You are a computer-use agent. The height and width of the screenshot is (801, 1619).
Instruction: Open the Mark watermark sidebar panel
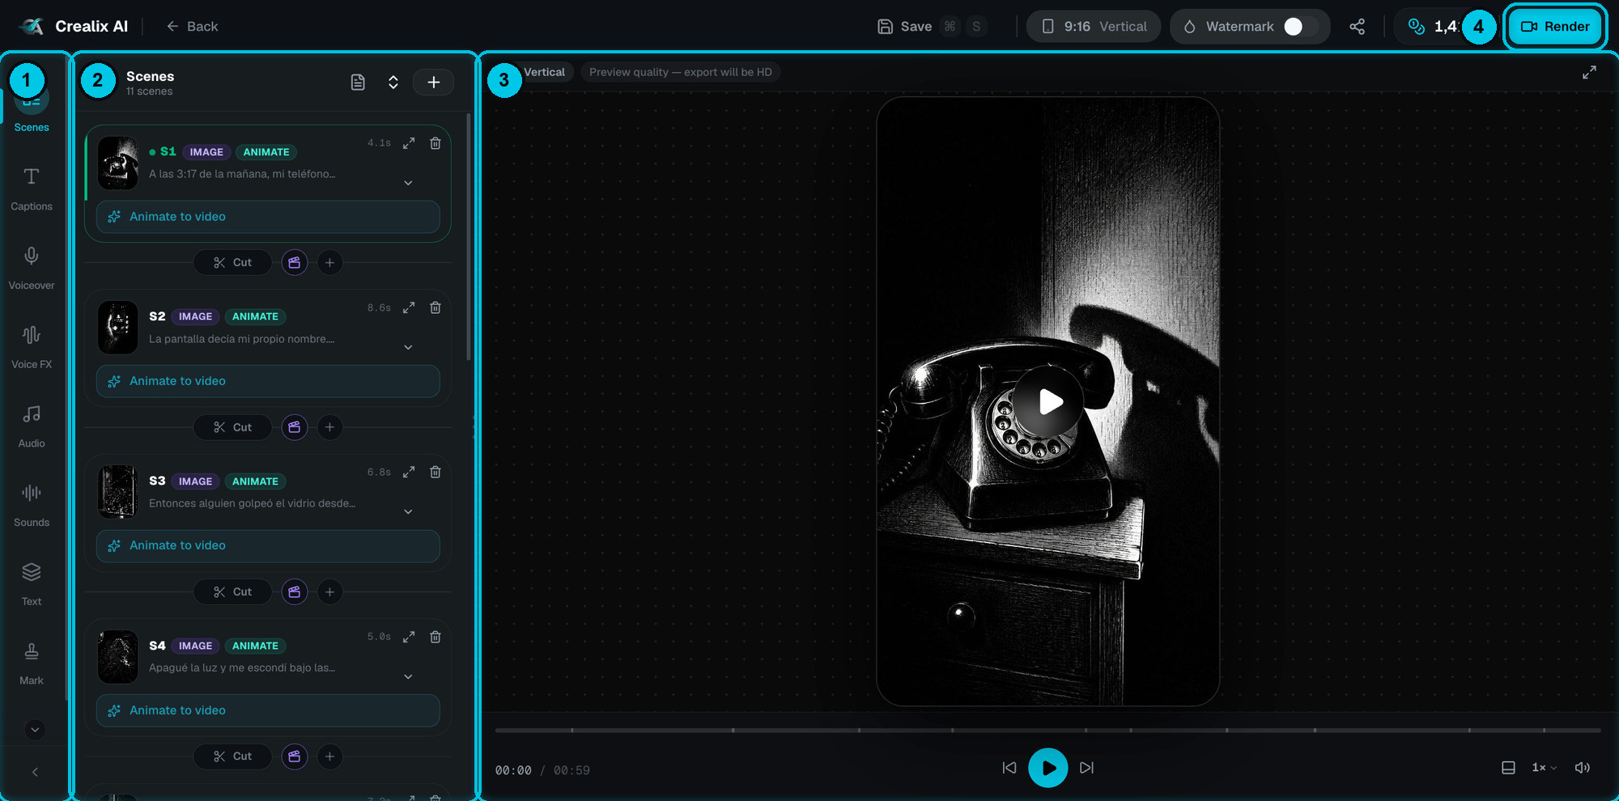click(32, 663)
